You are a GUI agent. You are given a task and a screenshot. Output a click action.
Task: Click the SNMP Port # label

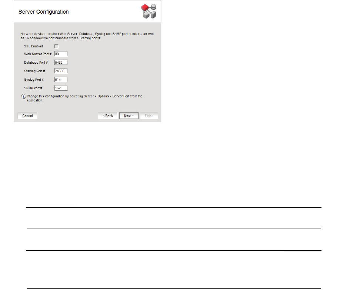coord(33,88)
